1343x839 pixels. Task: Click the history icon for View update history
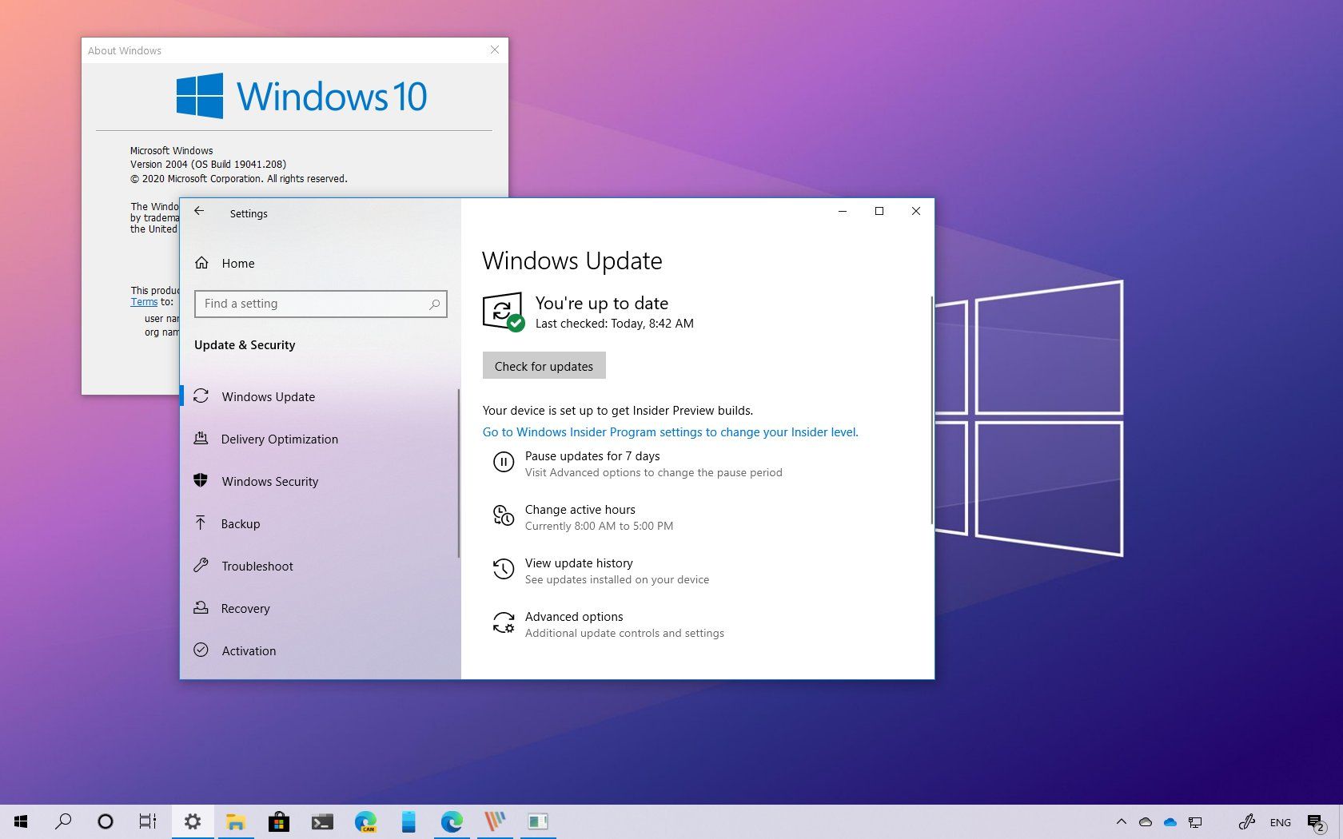504,569
